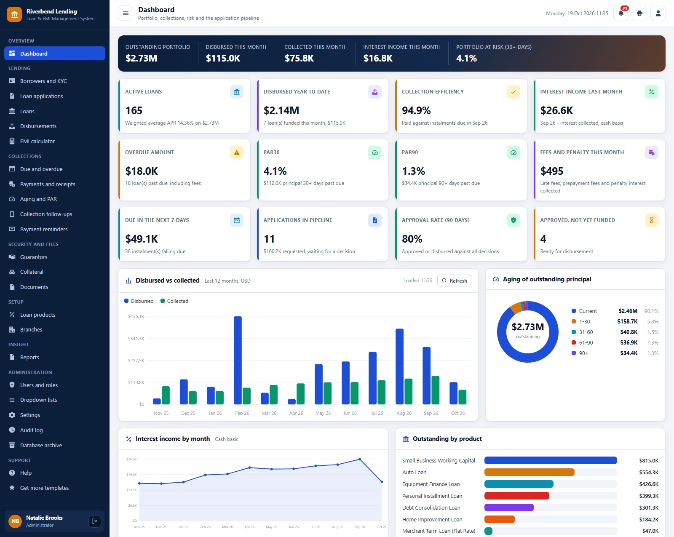Click the Small Business Working Capital bar
Image resolution: width=674 pixels, height=537 pixels.
pos(551,460)
